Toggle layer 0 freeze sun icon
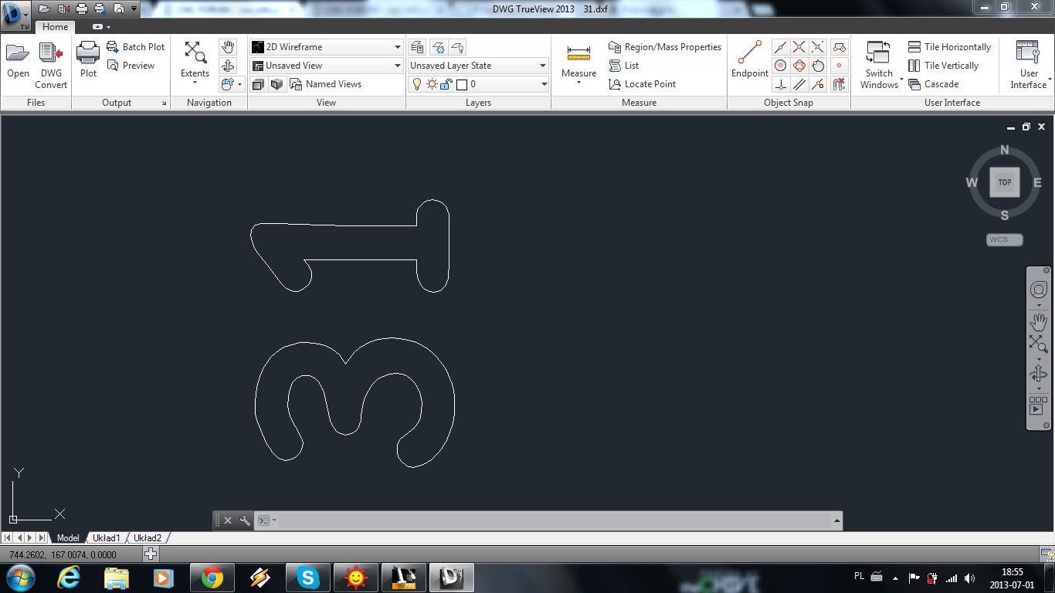 tap(431, 84)
